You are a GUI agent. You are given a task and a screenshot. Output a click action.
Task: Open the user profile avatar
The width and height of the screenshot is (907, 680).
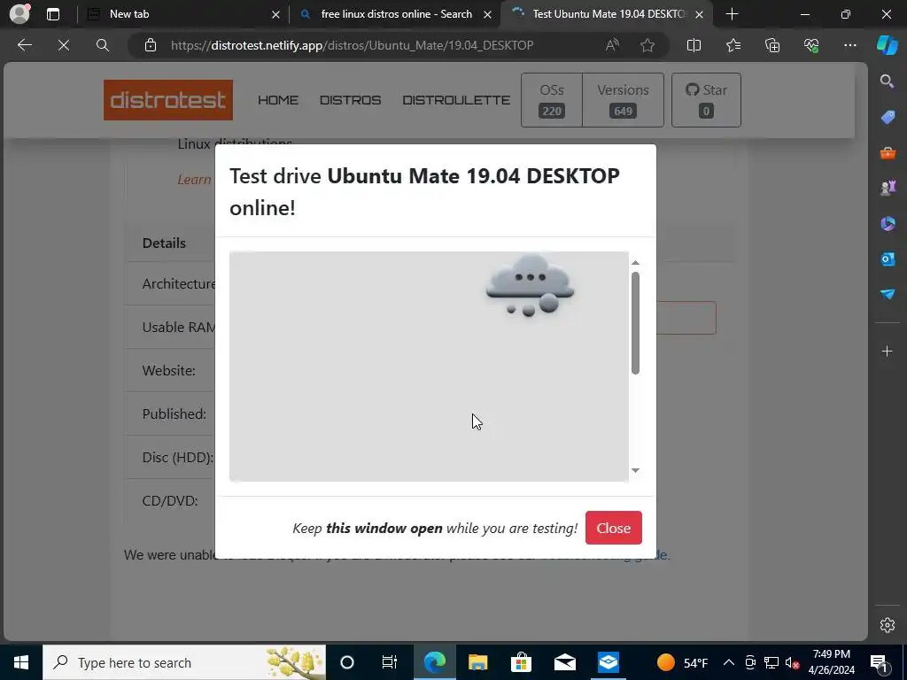[x=19, y=14]
